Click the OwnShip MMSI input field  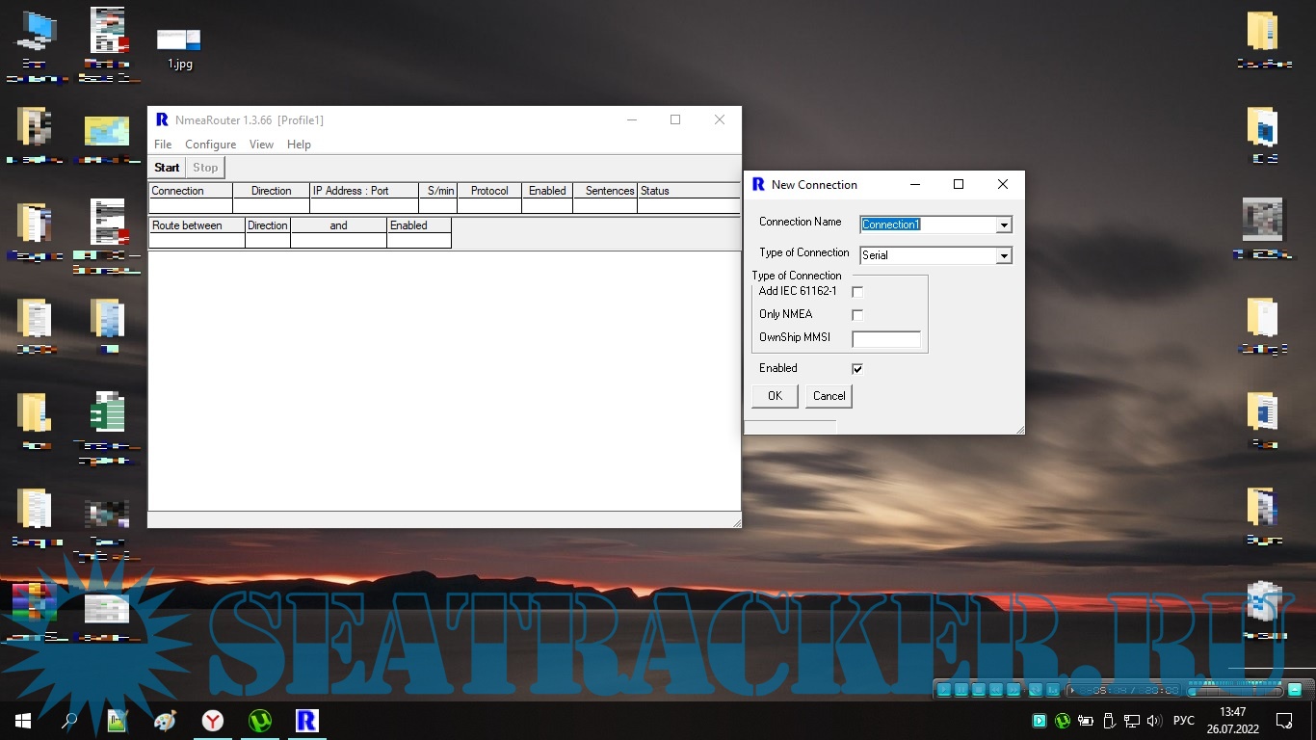pos(886,339)
